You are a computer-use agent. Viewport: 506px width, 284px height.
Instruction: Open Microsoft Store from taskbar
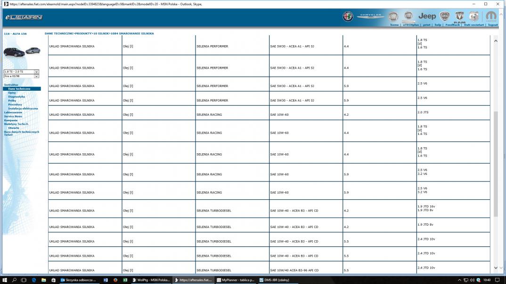click(53, 280)
